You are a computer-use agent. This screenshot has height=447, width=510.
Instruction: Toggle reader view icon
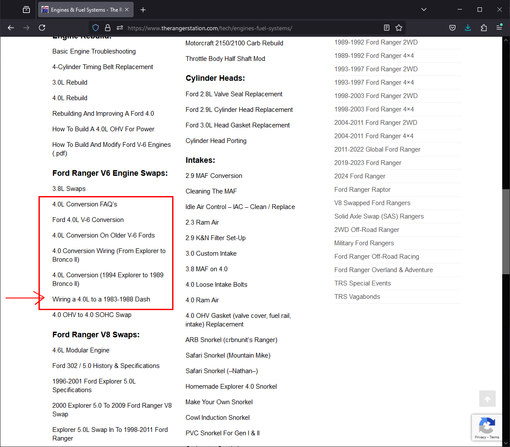[x=386, y=28]
